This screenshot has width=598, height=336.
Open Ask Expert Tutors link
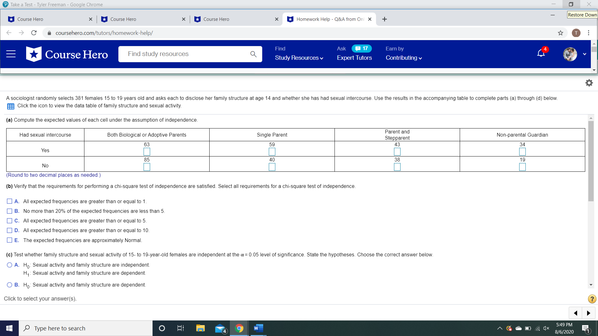(354, 58)
